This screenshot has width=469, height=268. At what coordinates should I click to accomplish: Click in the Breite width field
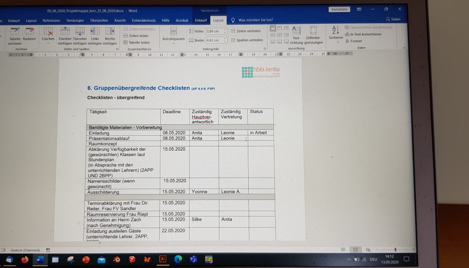click(214, 40)
